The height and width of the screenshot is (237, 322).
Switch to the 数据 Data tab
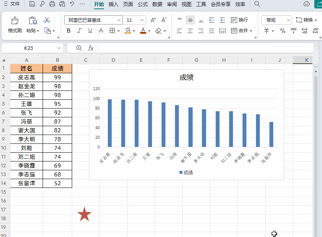click(x=157, y=4)
